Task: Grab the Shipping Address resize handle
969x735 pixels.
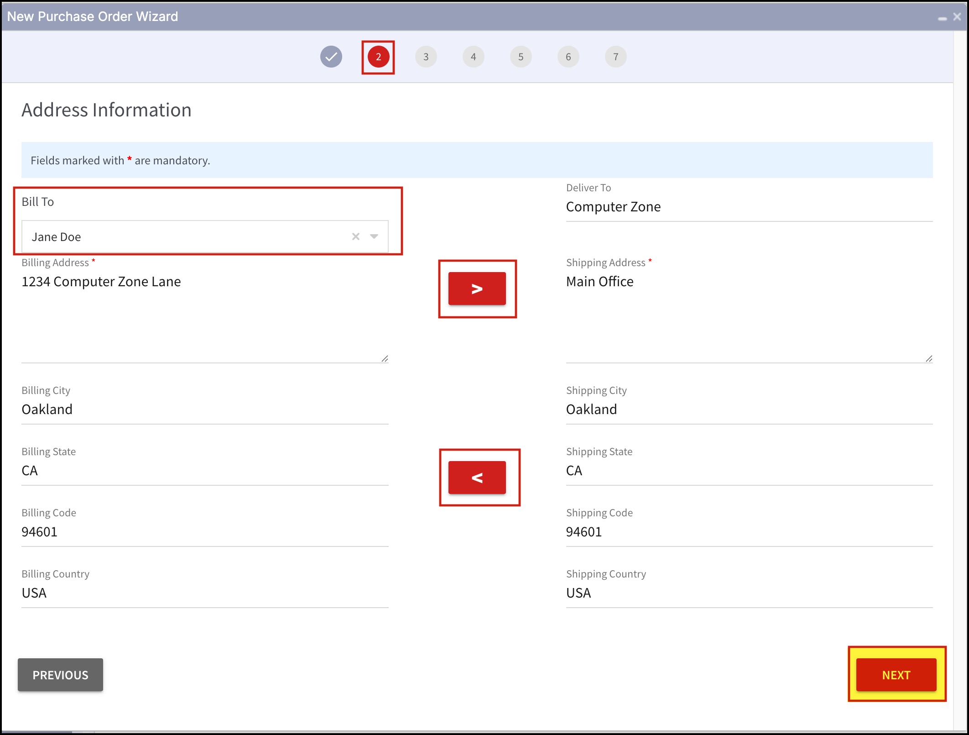Action: coord(929,359)
